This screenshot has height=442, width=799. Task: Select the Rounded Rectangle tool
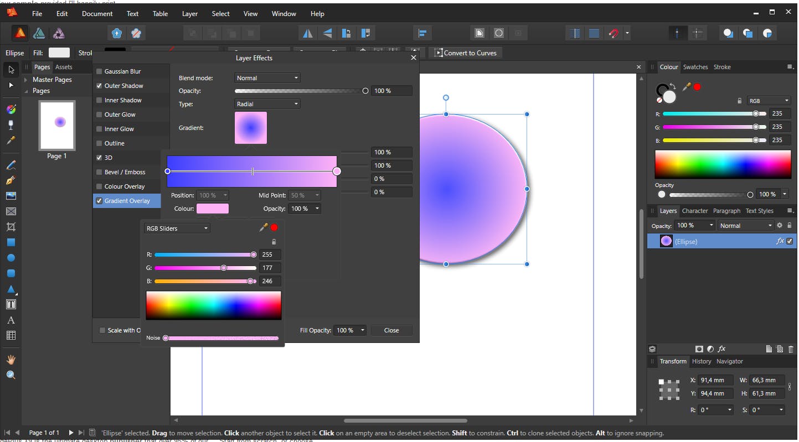11,273
